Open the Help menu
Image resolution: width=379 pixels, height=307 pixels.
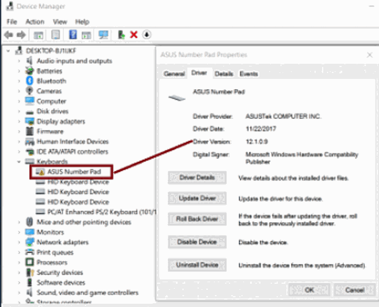pyautogui.click(x=82, y=22)
